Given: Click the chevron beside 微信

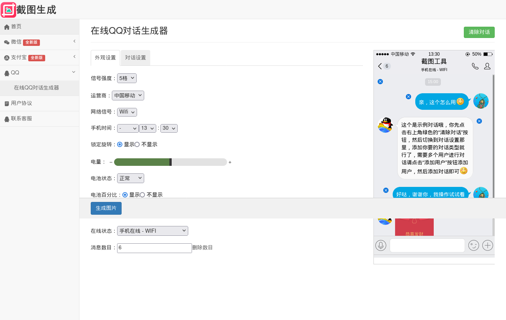Looking at the screenshot, I should click(74, 41).
